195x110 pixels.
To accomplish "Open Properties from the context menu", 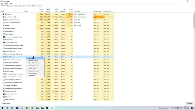I will pyautogui.click(x=35, y=75).
